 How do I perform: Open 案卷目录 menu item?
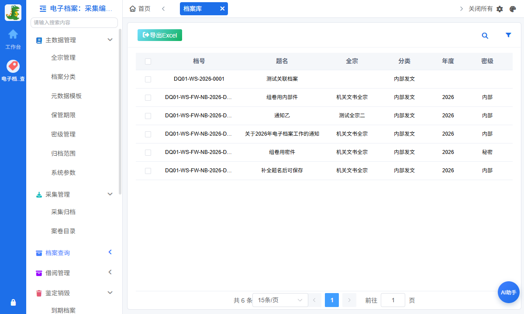click(63, 231)
